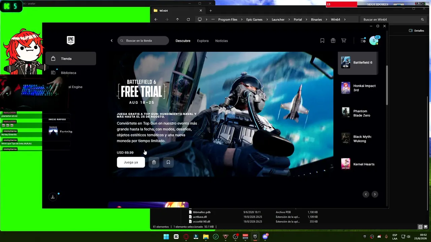Open the Windows Start menu
431x242 pixels.
point(166,237)
